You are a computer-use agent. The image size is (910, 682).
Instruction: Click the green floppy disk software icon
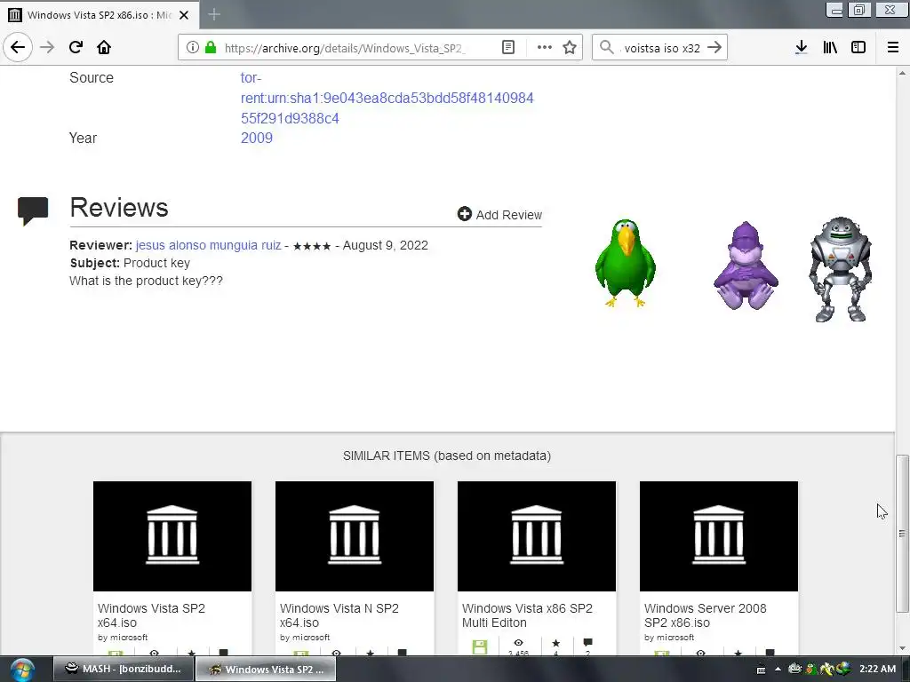(x=480, y=646)
